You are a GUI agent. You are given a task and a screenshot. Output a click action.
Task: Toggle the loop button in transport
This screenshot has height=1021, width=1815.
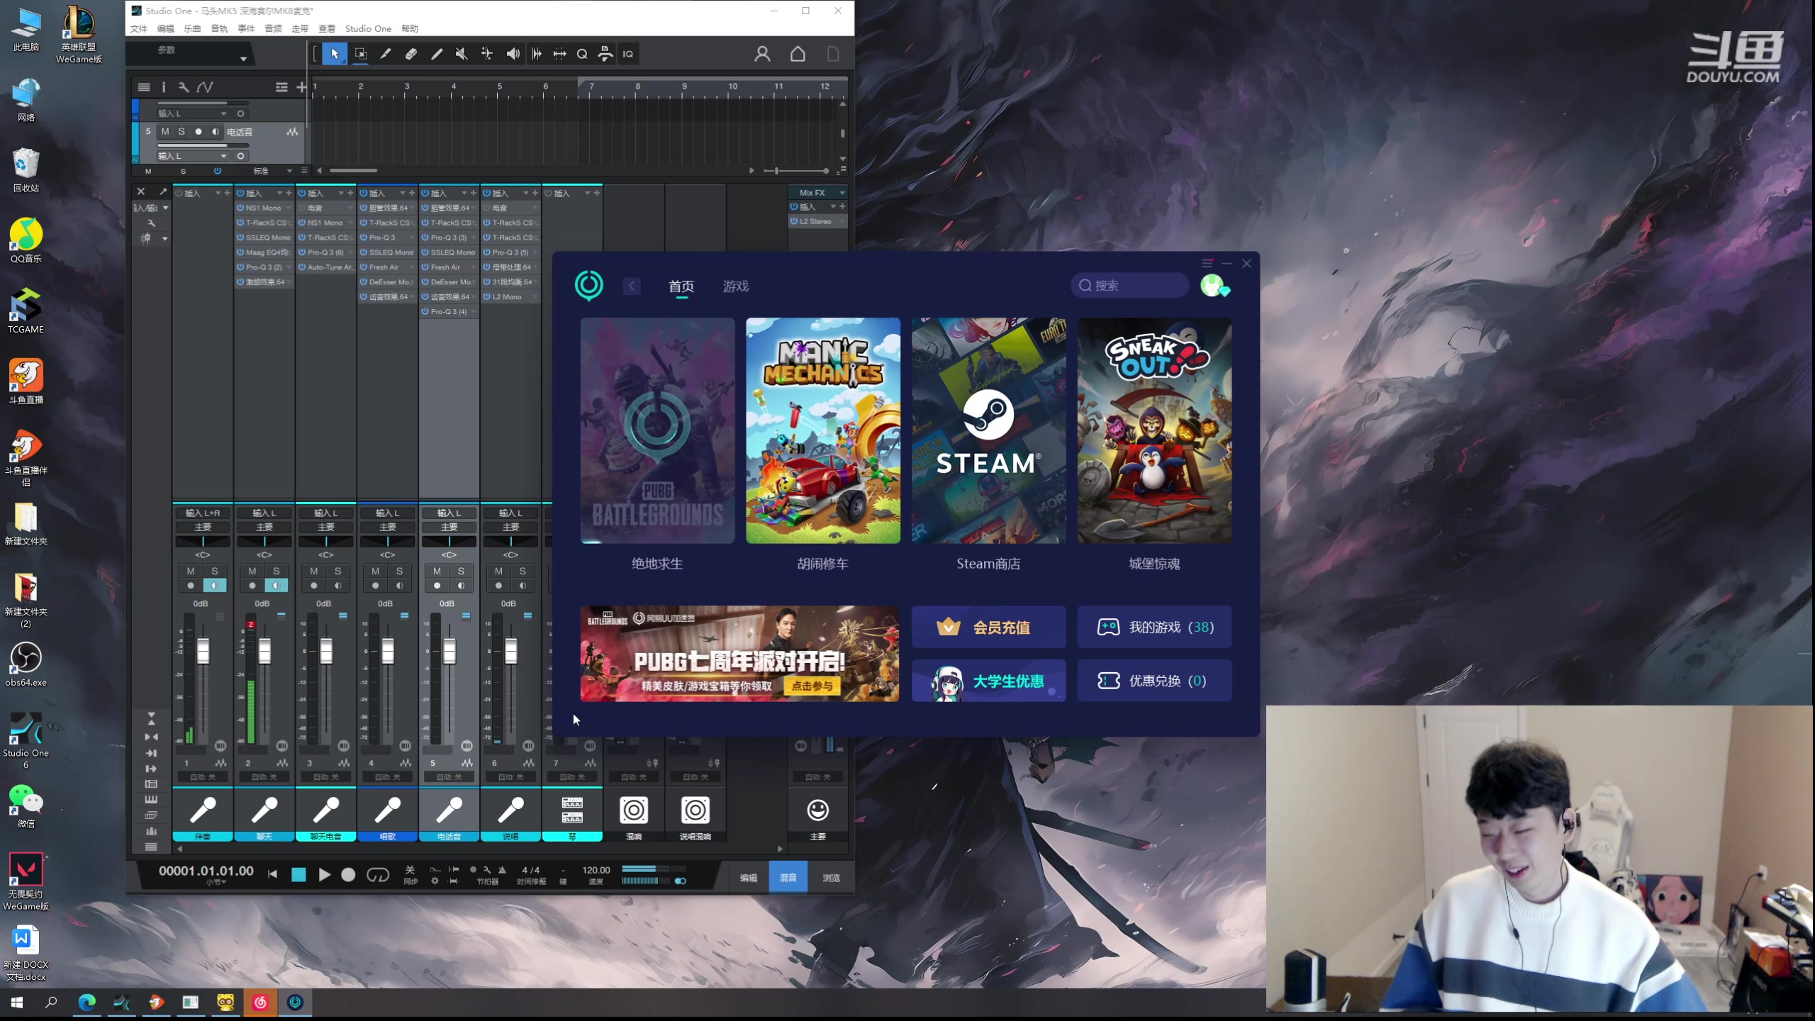377,875
